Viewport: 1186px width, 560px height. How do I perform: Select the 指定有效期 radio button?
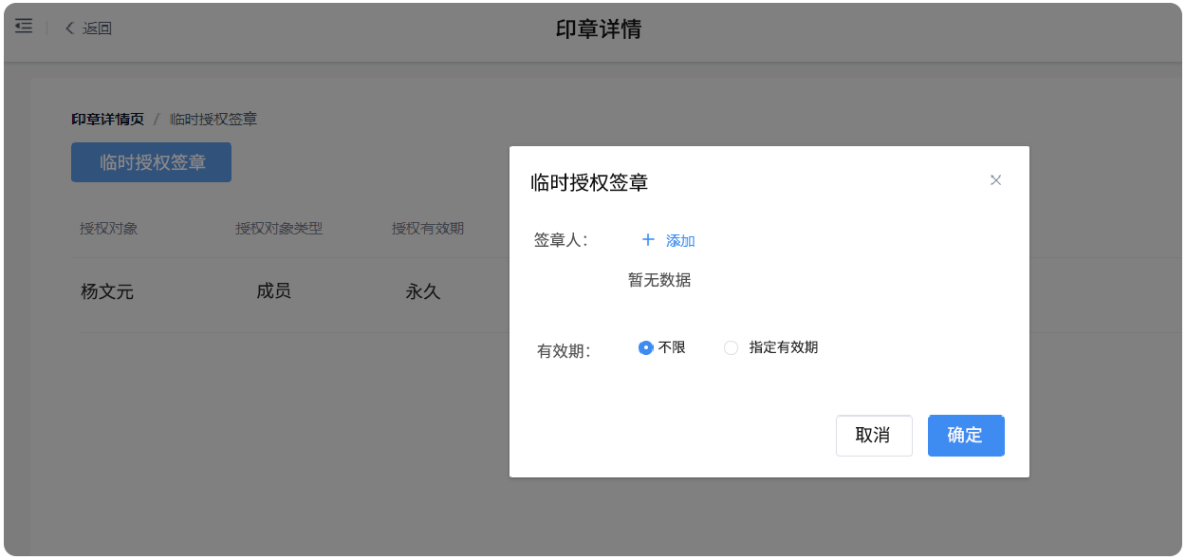(x=731, y=347)
